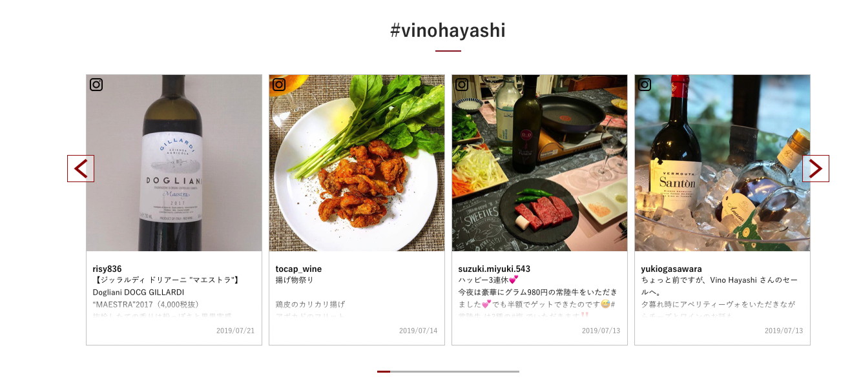Open yukiogasawara username link
Viewport: 861px width, 392px height.
point(671,269)
